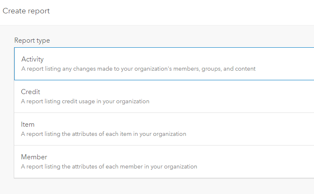Viewport: 314px width, 194px height.
Task: Pick the last report option, Member
Action: 251,161
